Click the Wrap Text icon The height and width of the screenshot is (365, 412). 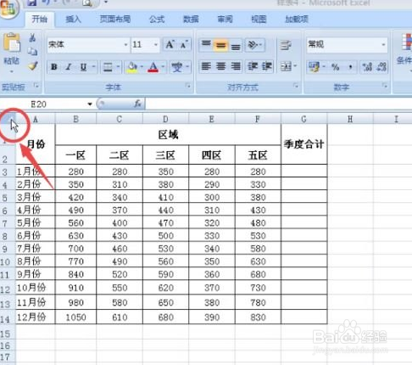click(286, 45)
